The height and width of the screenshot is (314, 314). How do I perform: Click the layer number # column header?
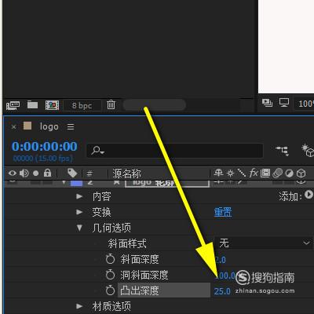tap(89, 173)
